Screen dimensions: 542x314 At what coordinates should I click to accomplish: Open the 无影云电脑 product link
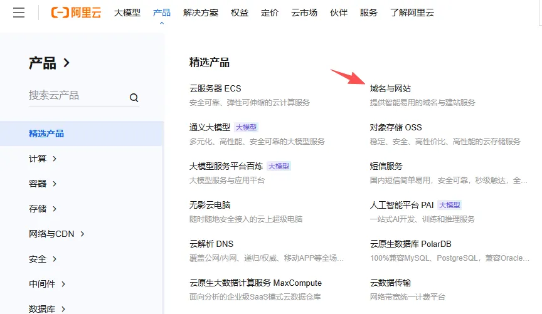pos(210,205)
